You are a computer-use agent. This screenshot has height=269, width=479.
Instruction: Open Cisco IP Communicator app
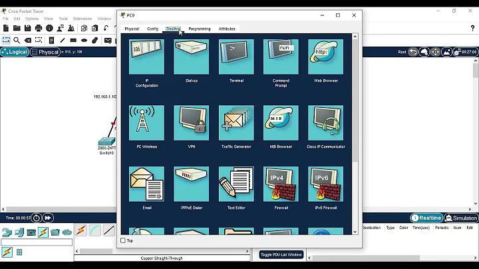click(325, 123)
